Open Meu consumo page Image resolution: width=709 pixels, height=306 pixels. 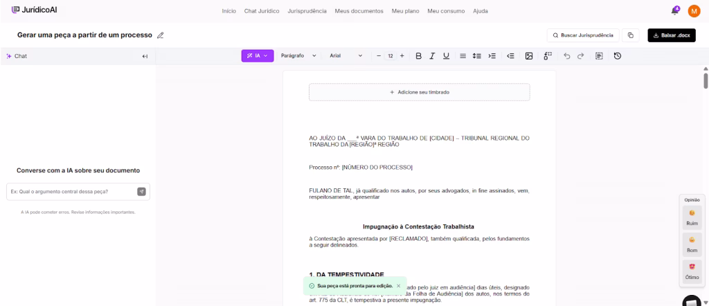point(446,11)
